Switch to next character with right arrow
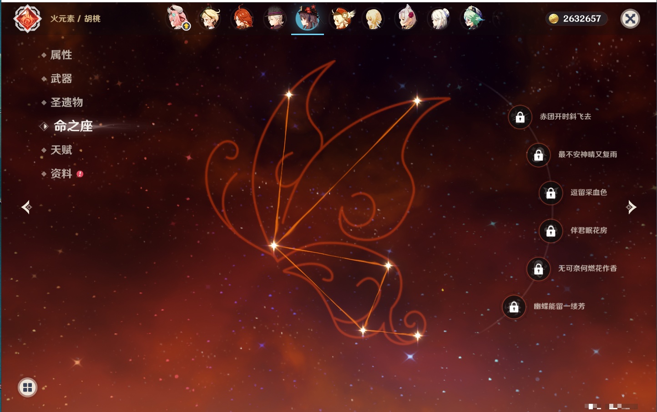 point(631,207)
